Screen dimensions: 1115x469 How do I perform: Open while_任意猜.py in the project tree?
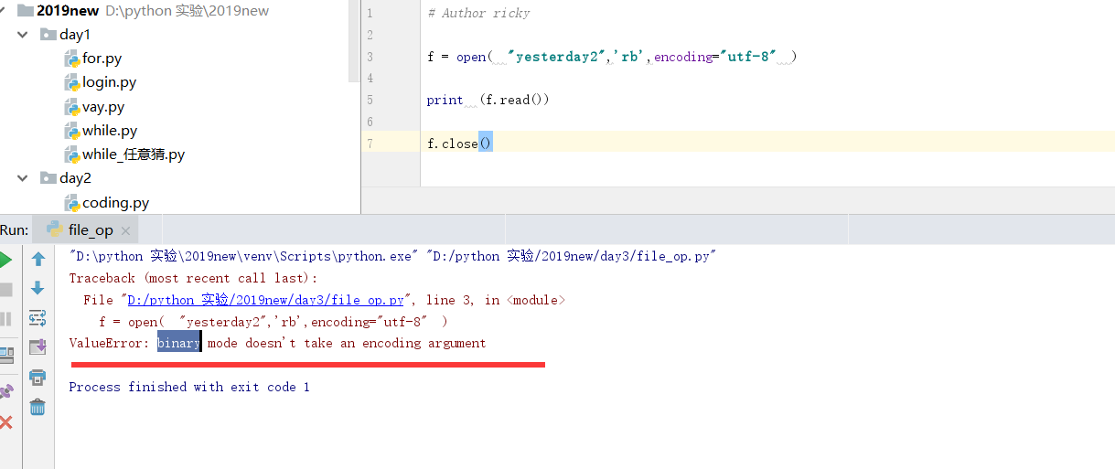coord(134,155)
